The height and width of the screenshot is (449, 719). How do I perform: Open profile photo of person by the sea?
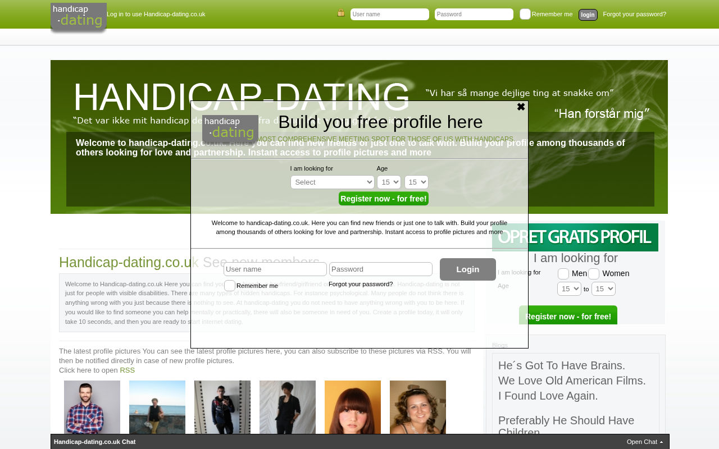point(157,407)
